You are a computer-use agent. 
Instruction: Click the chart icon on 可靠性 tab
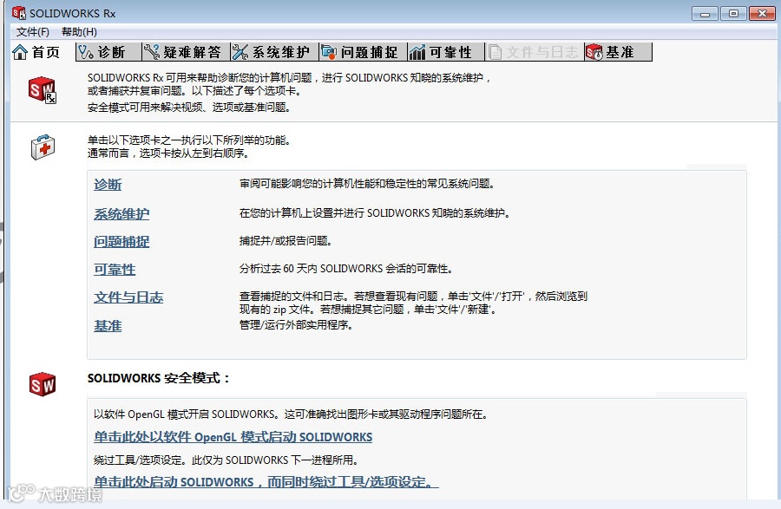coord(417,52)
